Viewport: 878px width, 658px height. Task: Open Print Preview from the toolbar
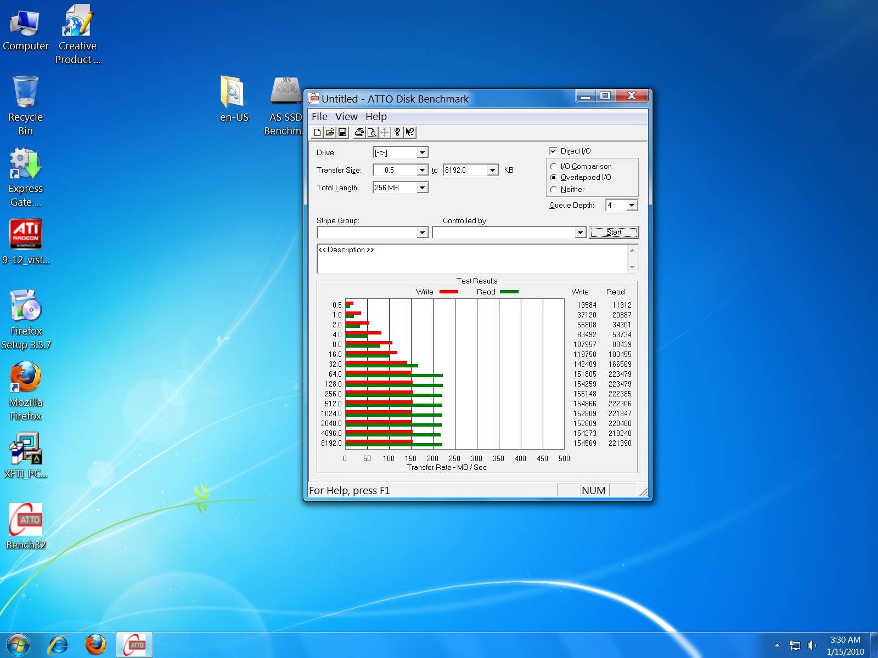point(372,132)
